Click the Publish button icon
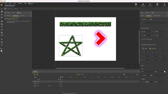This screenshot has width=168, height=94. pyautogui.click(x=164, y=4)
